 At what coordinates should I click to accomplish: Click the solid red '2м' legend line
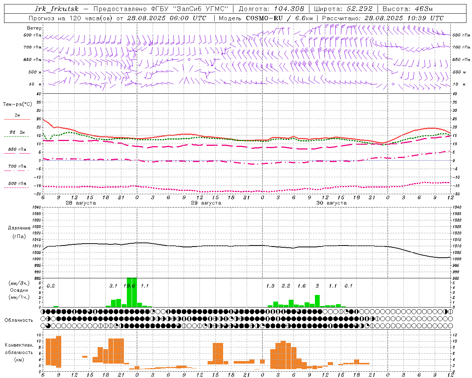(x=17, y=120)
